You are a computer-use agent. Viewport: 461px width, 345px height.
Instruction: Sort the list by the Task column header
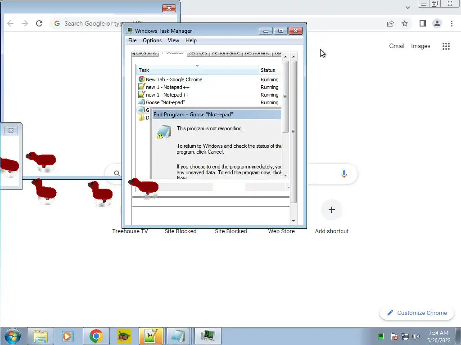(x=197, y=70)
